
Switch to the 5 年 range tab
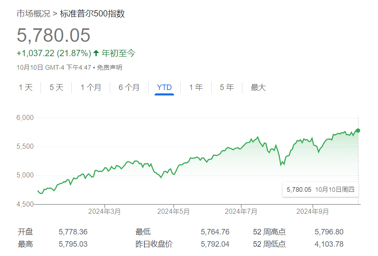(x=227, y=87)
